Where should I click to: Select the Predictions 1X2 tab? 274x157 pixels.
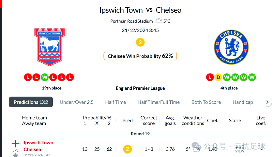coord(31,102)
